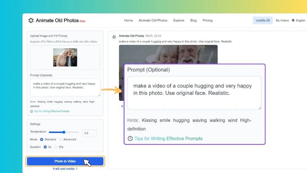Viewport: 307px width, 173px height.
Task: Click the credits:39 badge
Action: tap(262, 20)
